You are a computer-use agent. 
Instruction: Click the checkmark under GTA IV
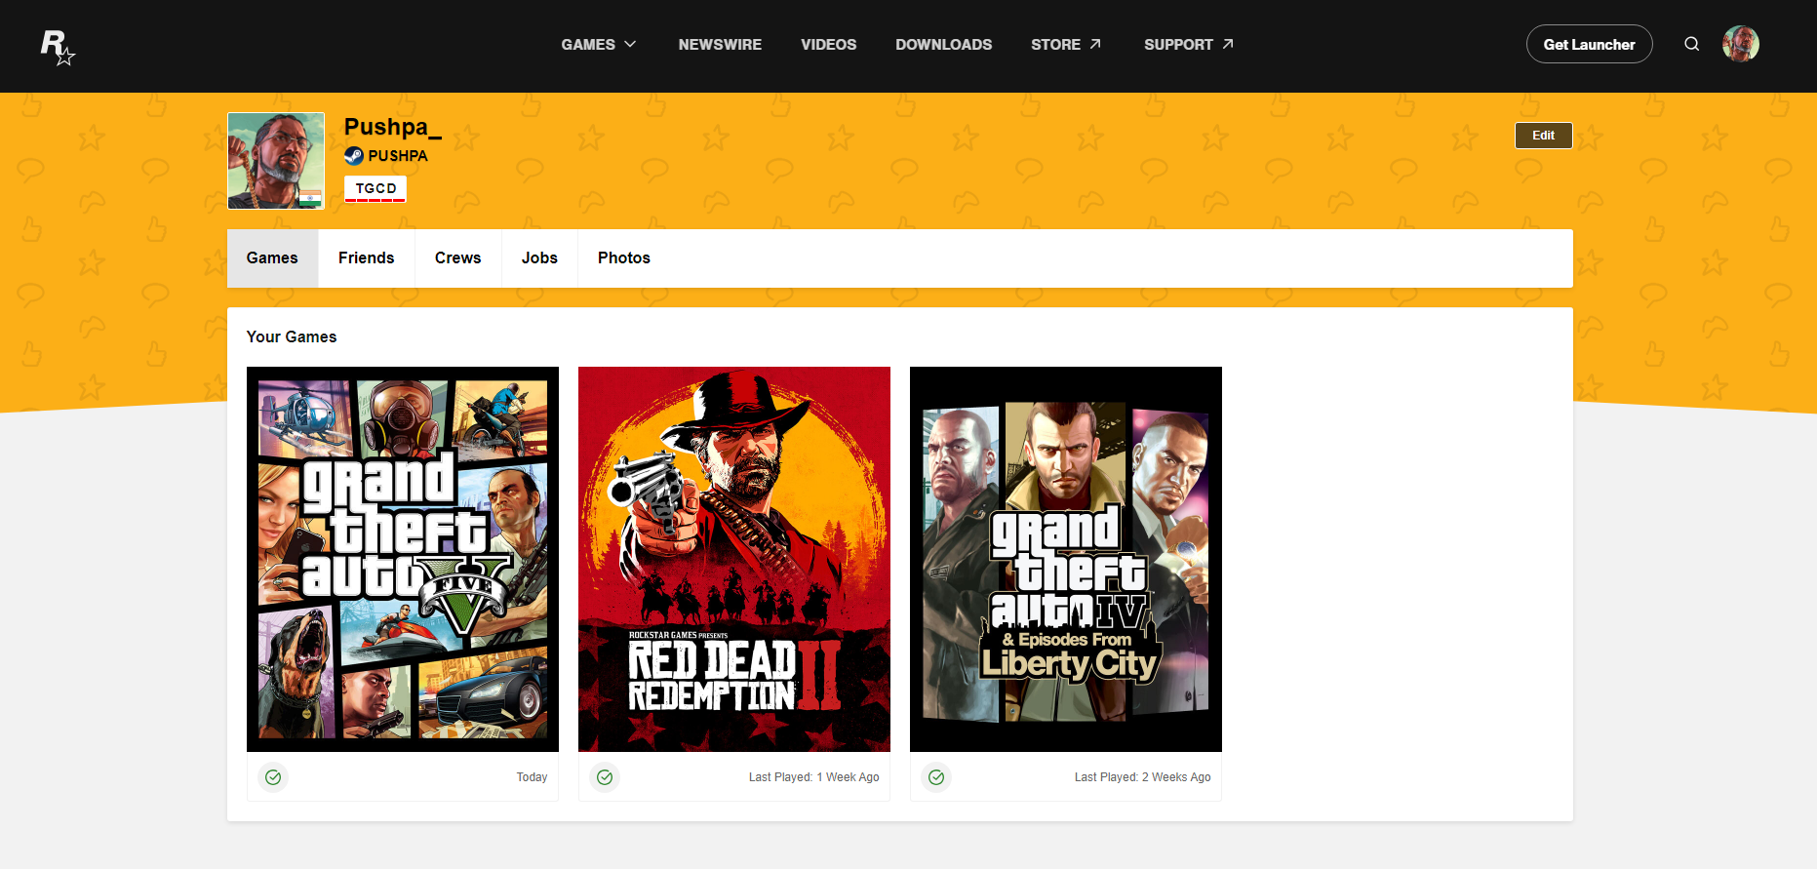pyautogui.click(x=936, y=777)
